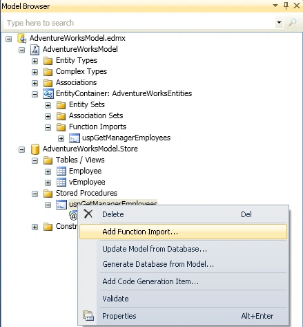This screenshot has width=303, height=327.
Task: Select the 'Stored Procedures' tree label
Action: coord(86,193)
